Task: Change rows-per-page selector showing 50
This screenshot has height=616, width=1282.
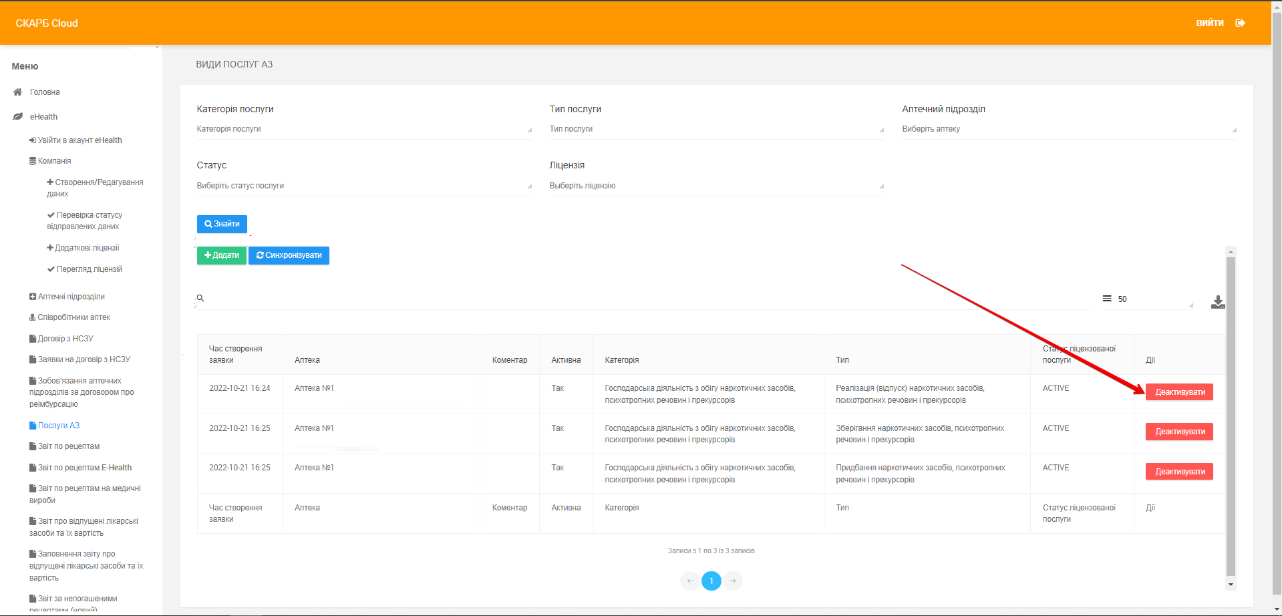Action: (1154, 299)
